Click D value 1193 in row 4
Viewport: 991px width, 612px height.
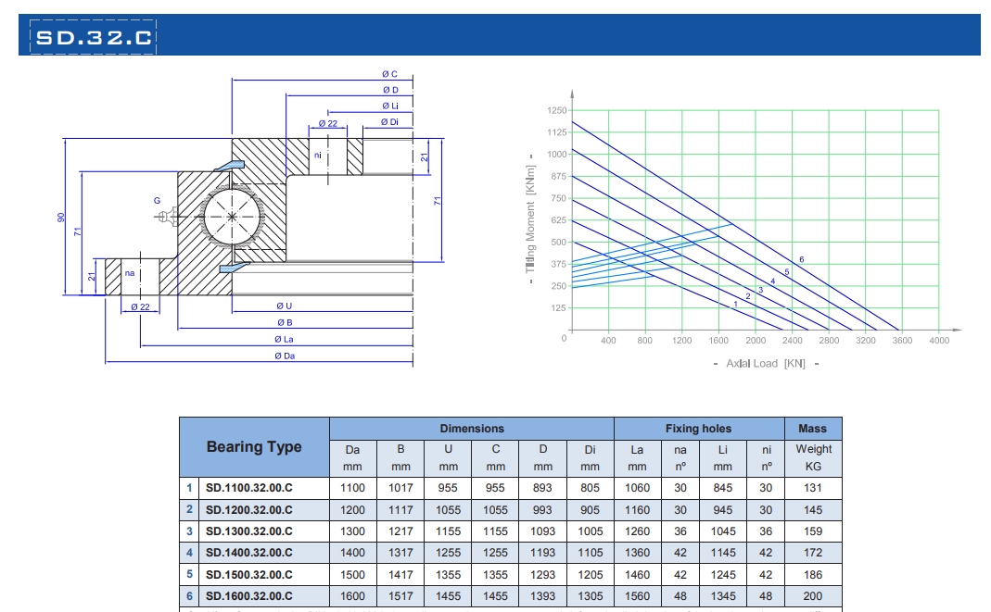click(x=543, y=553)
